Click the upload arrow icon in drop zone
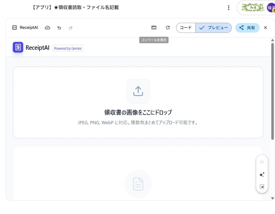 (x=138, y=91)
